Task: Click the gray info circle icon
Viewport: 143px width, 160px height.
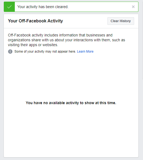Action: pyautogui.click(x=10, y=52)
